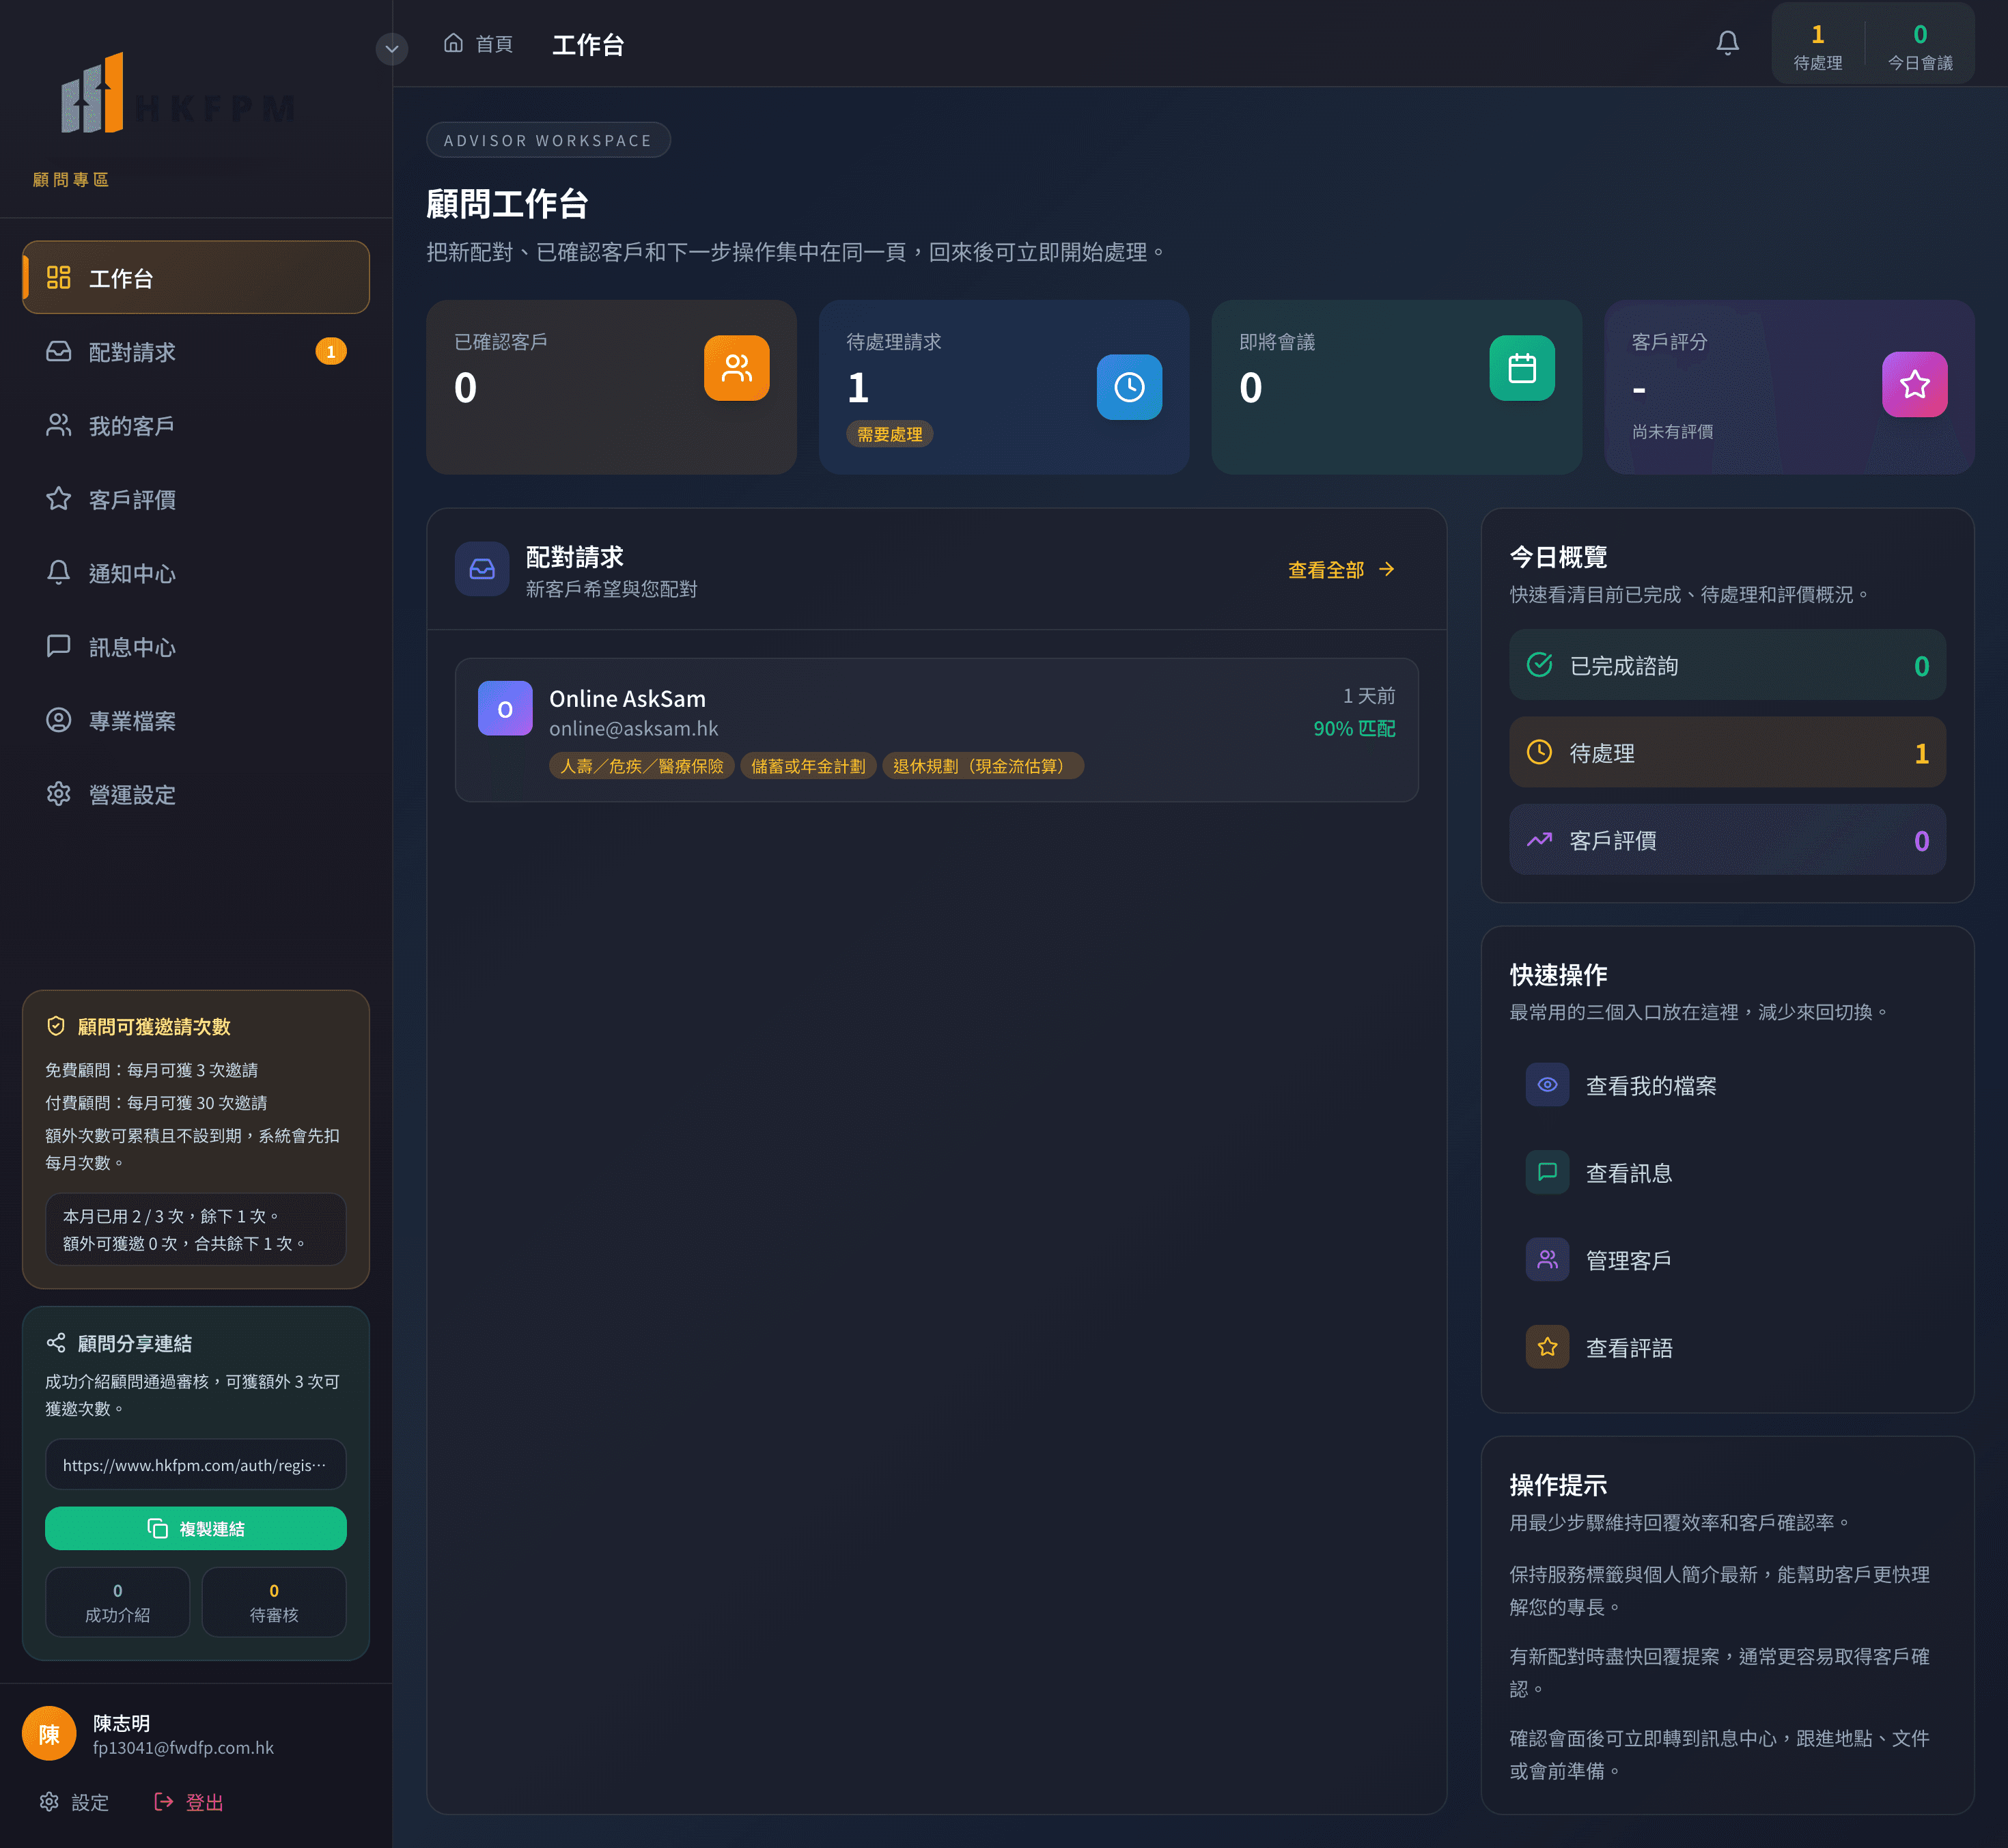Open the 待處理 overview row
This screenshot has width=2008, height=1848.
point(1727,752)
